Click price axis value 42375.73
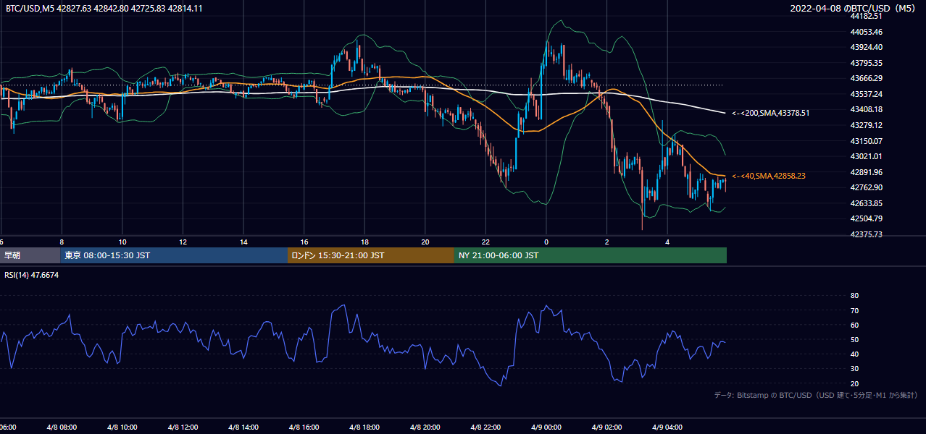Image resolution: width=926 pixels, height=434 pixels. (x=866, y=234)
